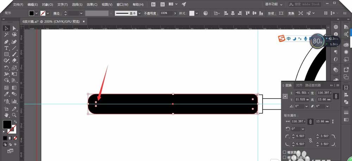The image size is (352, 161).
Task: Select the Pen tool
Action: pos(6,42)
